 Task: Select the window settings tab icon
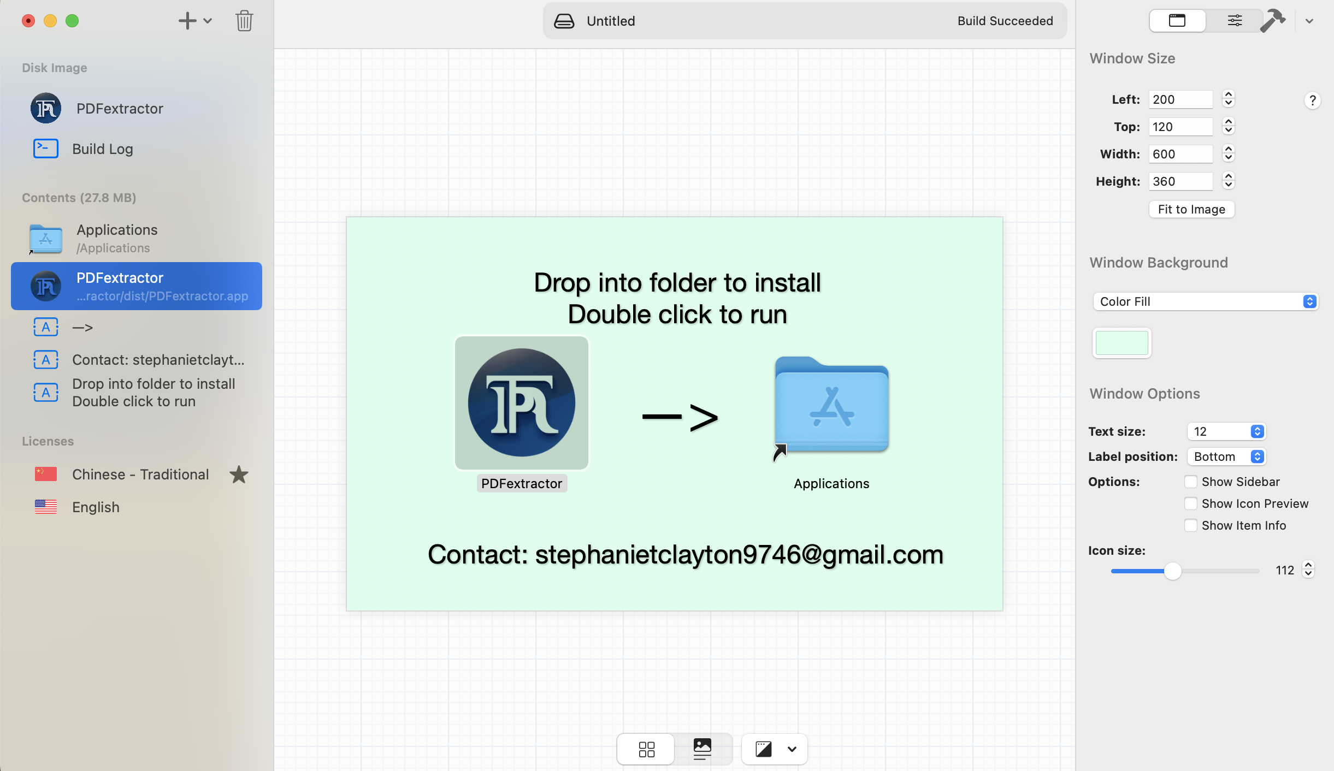coord(1177,21)
